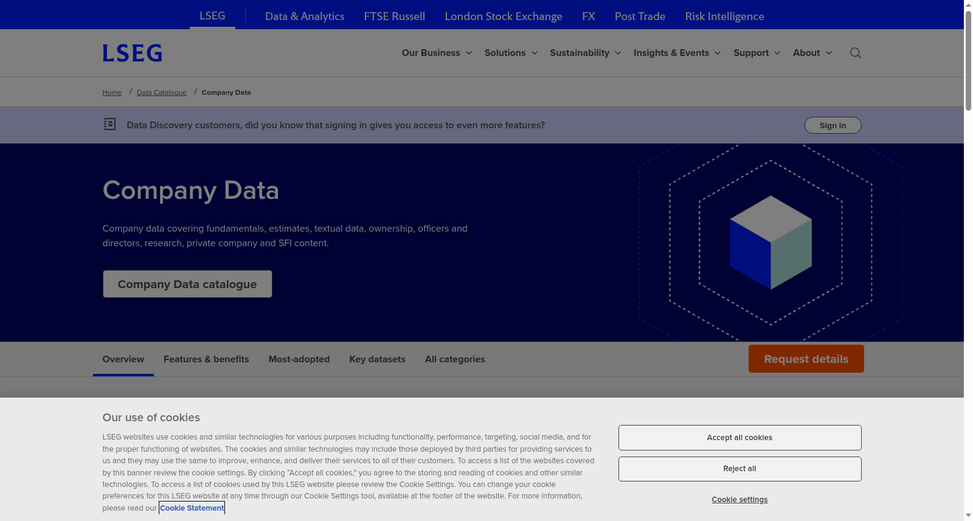Expand the Insights & Events menu
This screenshot has height=521, width=973.
coord(677,53)
